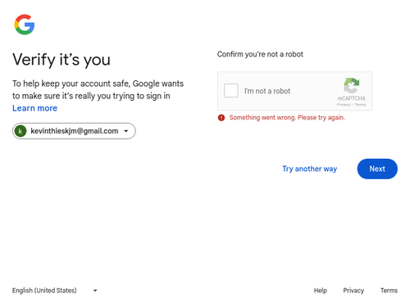Viewport: 410px width, 307px height.
Task: Click the green account avatar icon
Action: [20, 131]
